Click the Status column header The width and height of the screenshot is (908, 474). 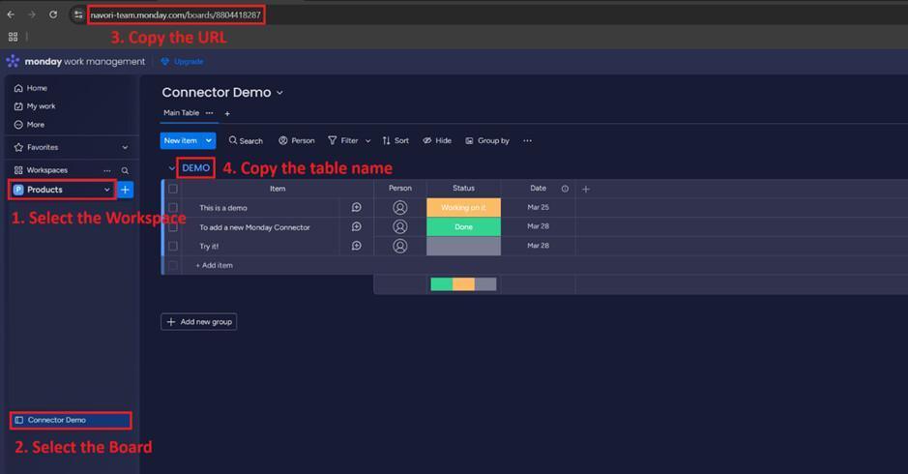click(x=463, y=189)
